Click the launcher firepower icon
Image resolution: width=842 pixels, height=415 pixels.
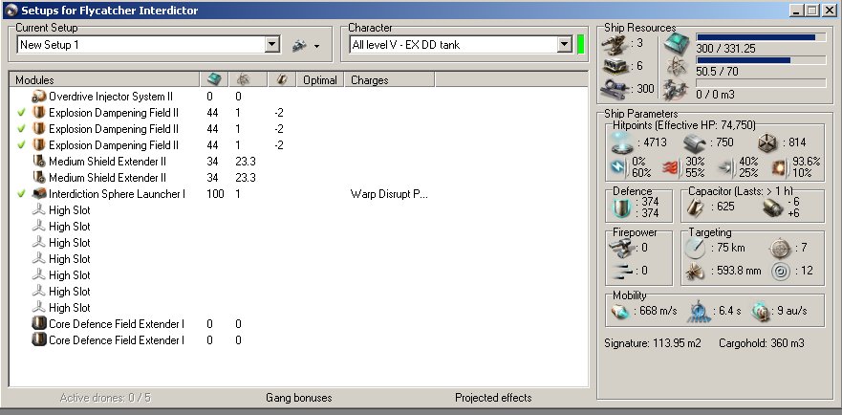[622, 271]
